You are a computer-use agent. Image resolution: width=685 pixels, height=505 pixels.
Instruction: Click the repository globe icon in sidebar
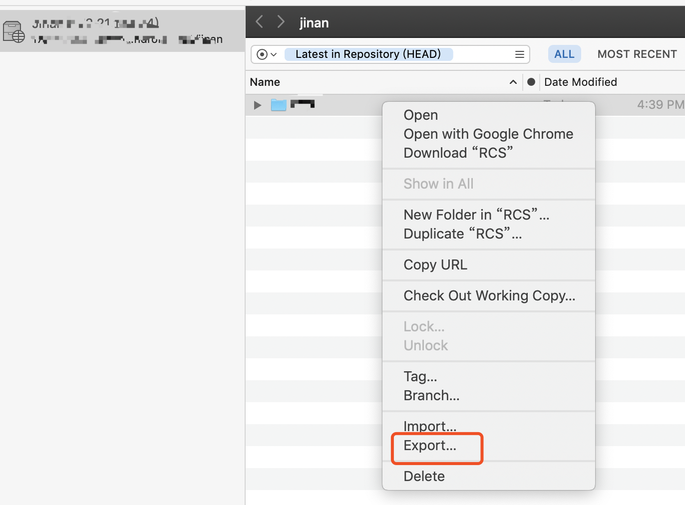point(13,31)
